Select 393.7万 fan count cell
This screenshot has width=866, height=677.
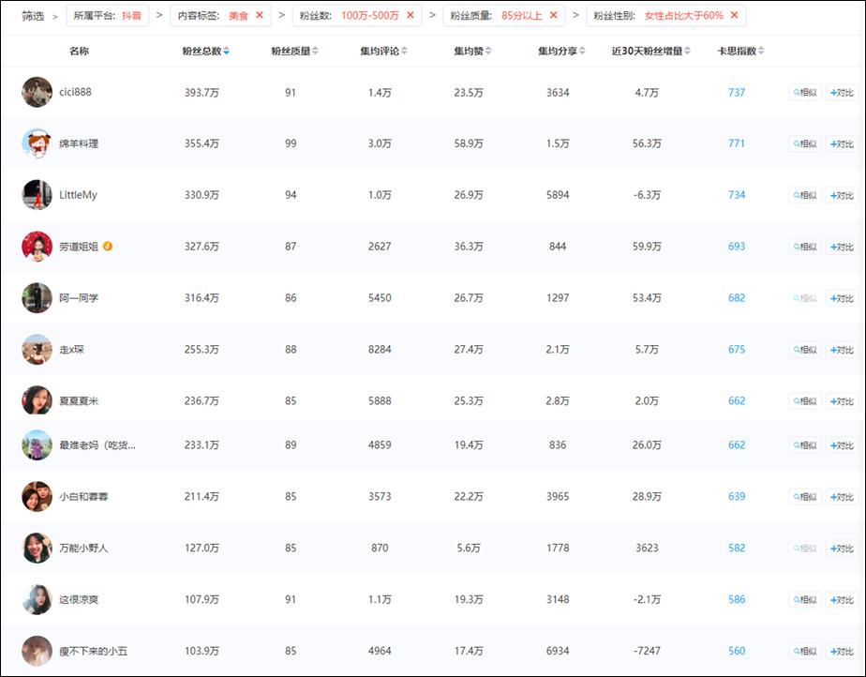click(202, 92)
